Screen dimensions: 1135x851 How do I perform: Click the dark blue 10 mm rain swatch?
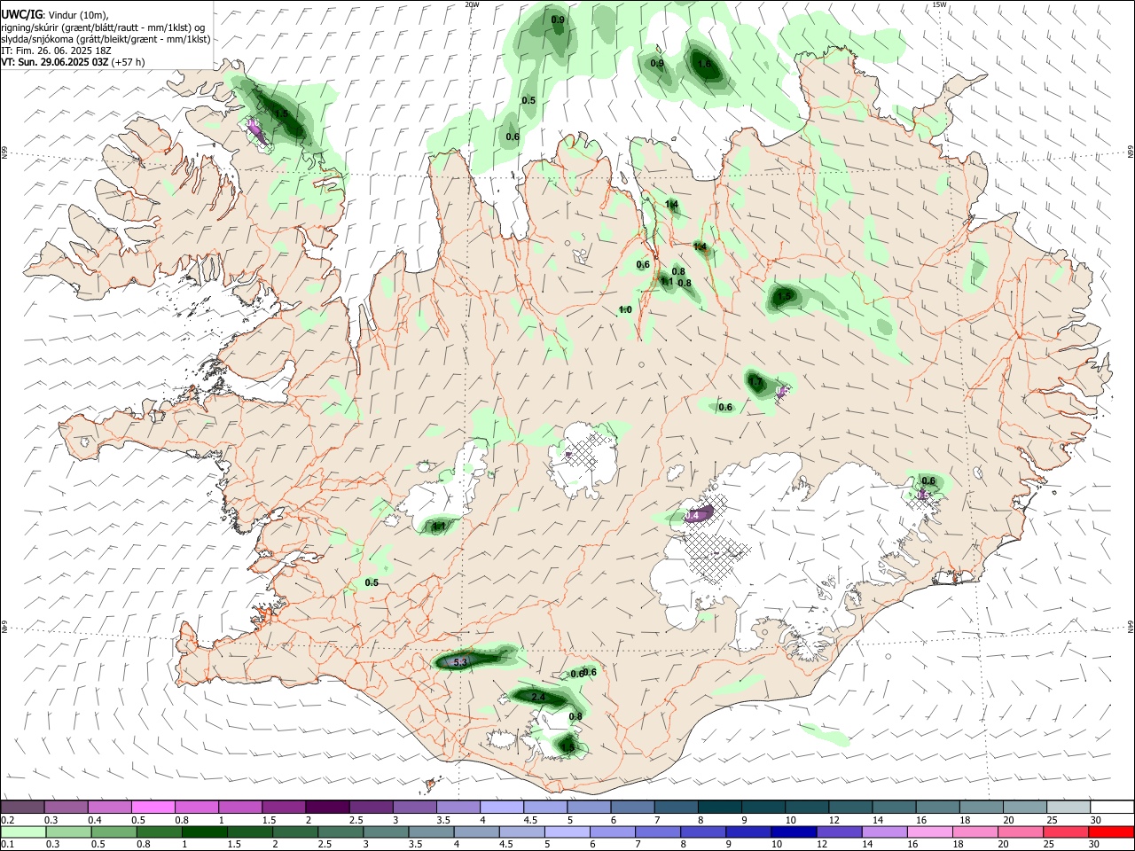(x=792, y=831)
